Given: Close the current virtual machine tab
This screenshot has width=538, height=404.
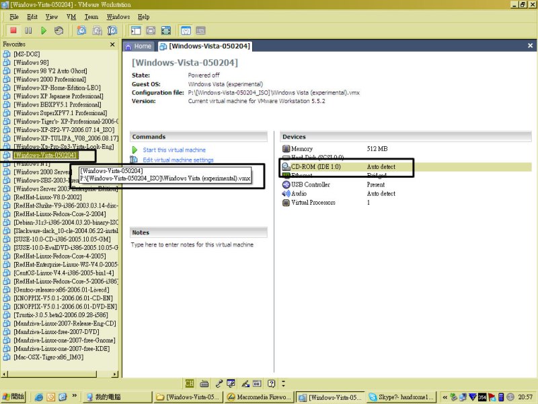Looking at the screenshot, I should pyautogui.click(x=530, y=46).
